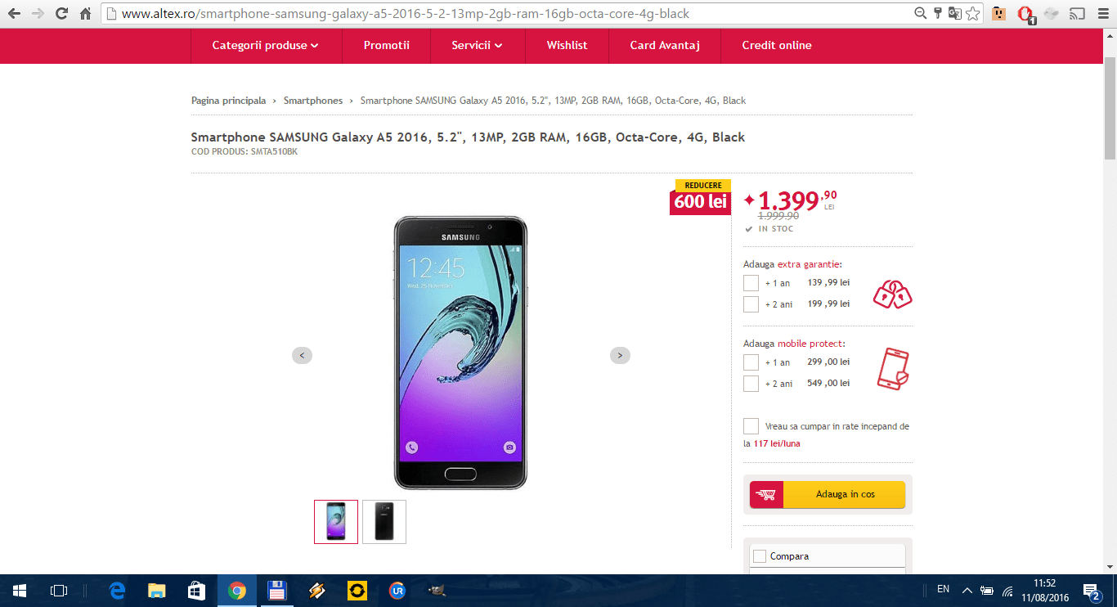The height and width of the screenshot is (607, 1117).
Task: Show hidden system tray icons chevron
Action: (967, 590)
